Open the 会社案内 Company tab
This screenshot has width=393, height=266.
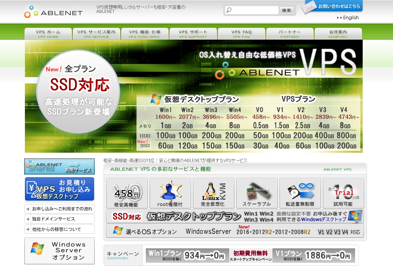(338, 34)
